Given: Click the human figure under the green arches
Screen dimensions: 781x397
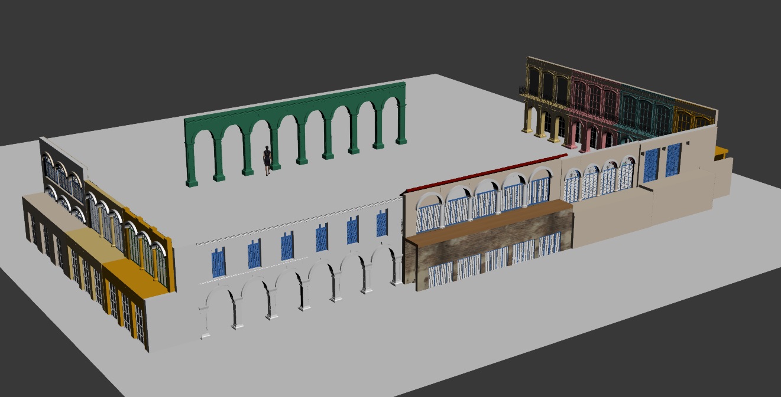Looking at the screenshot, I should 267,160.
